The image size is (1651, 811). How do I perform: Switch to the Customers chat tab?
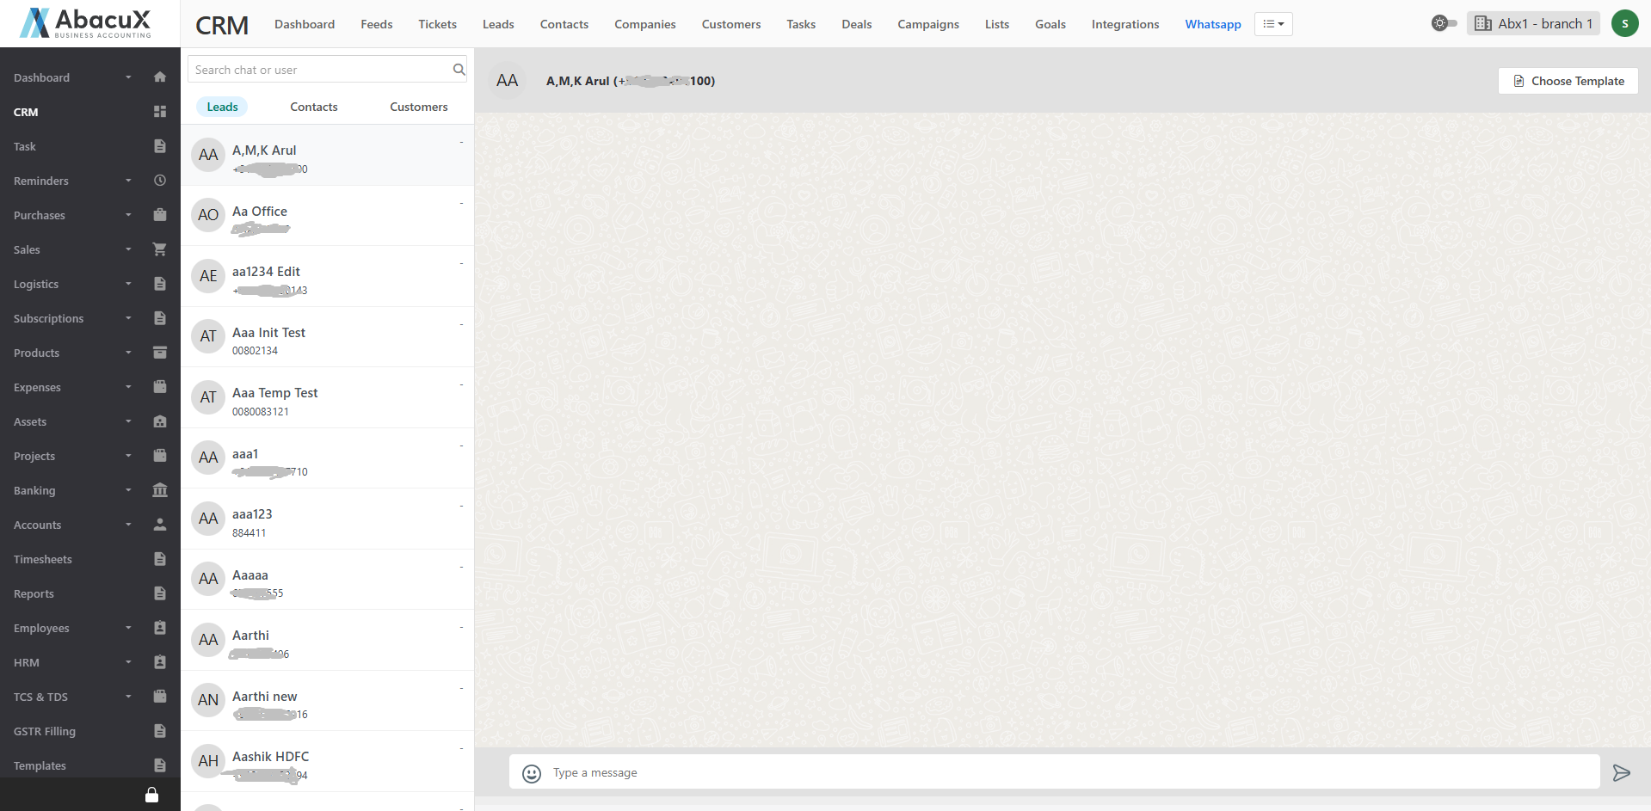click(x=418, y=107)
